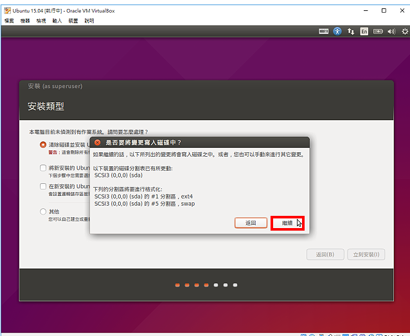The width and height of the screenshot is (410, 336).
Task: Click the VirtualBox icon in title bar
Action: (x=7, y=11)
